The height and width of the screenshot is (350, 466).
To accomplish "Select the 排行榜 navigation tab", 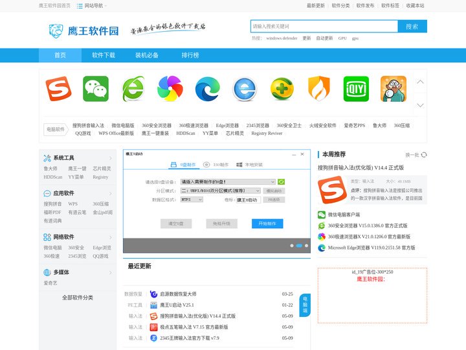I will click(x=190, y=55).
